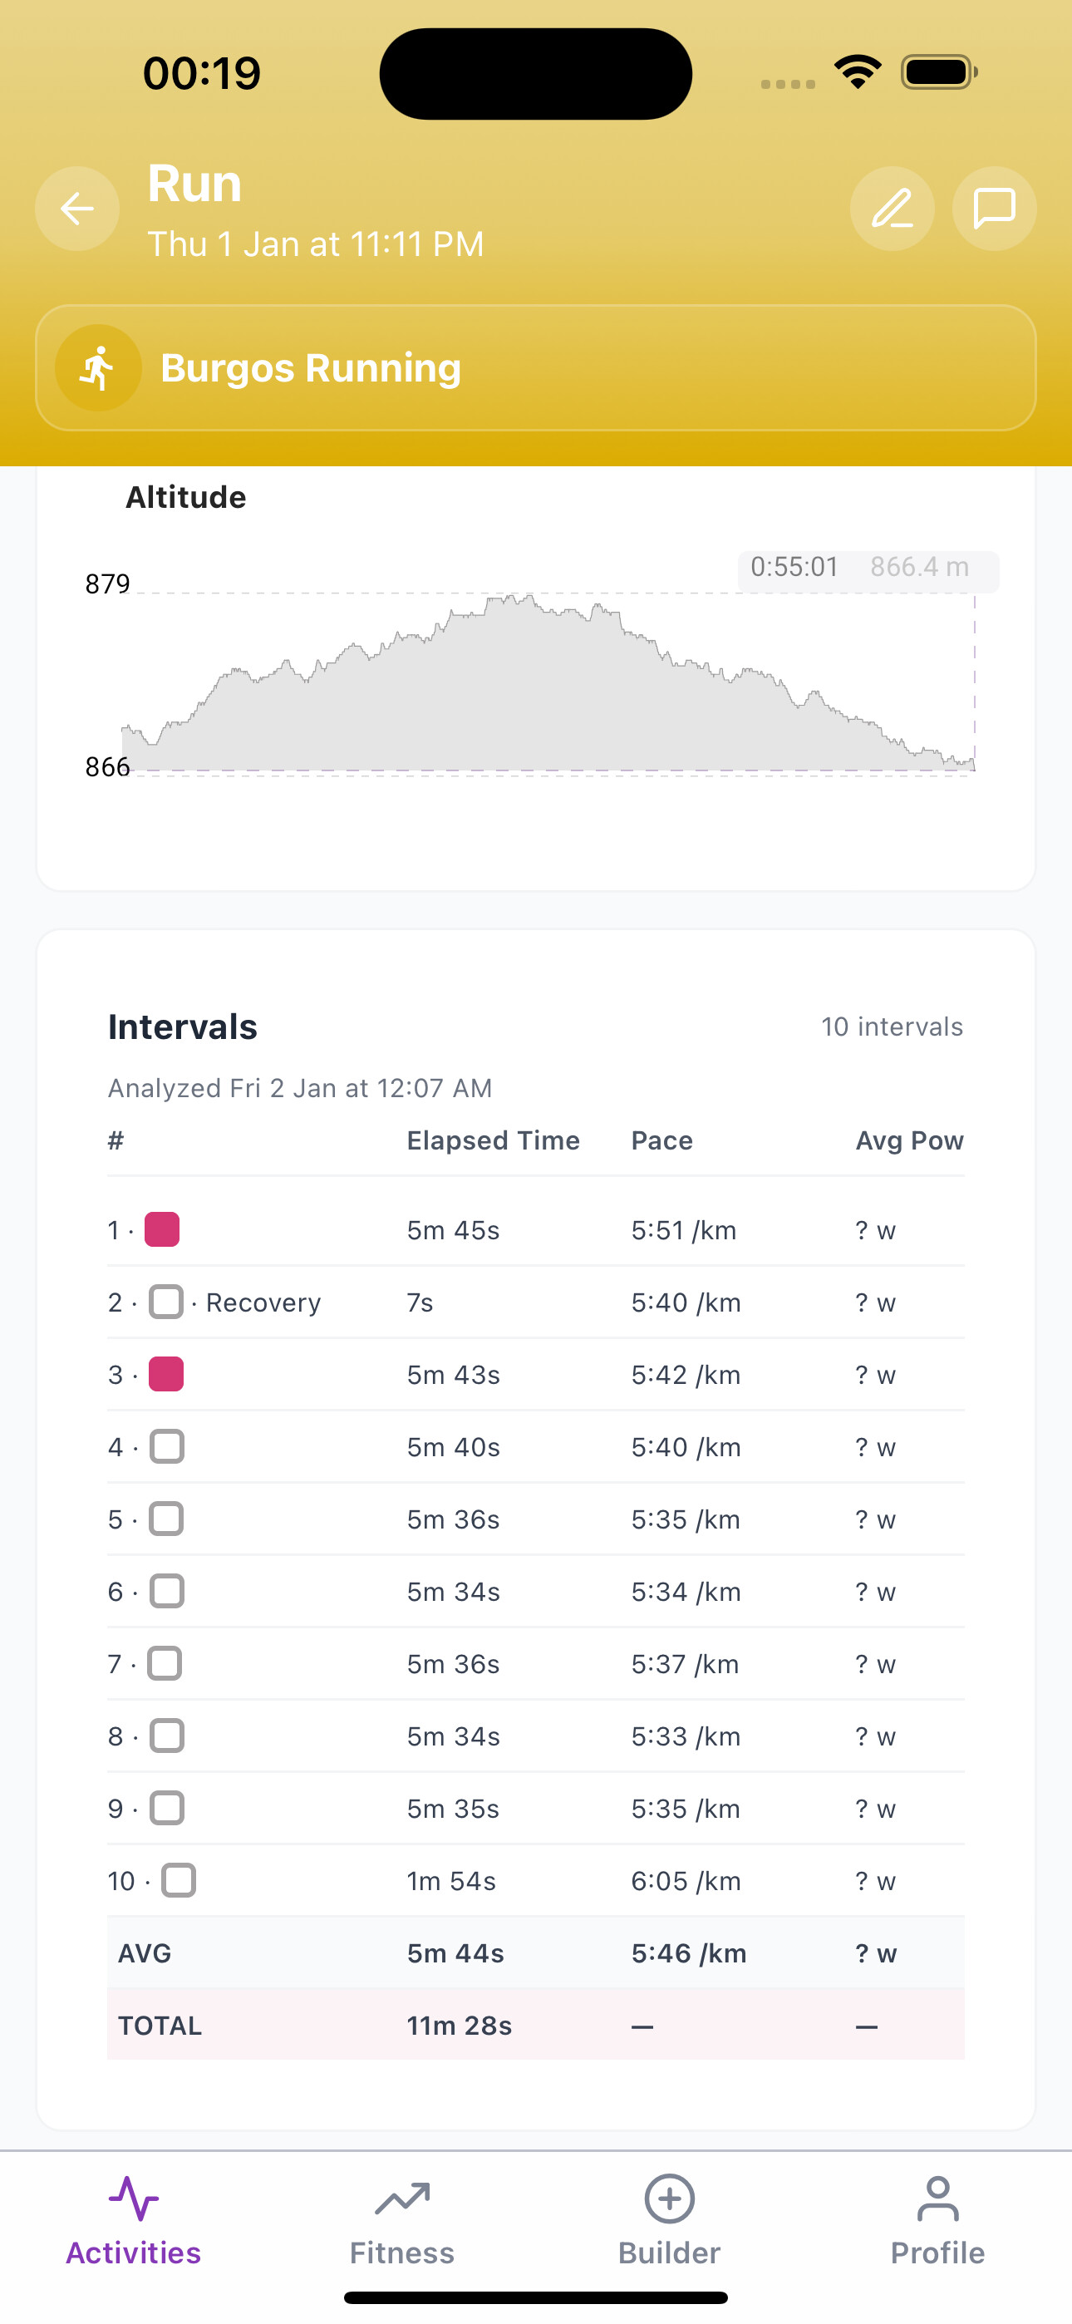Check the box for interval 6
1072x2324 pixels.
(x=167, y=1591)
